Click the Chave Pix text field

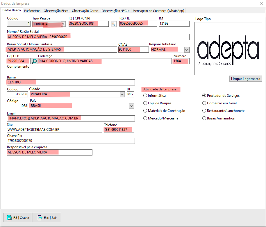tap(71, 141)
